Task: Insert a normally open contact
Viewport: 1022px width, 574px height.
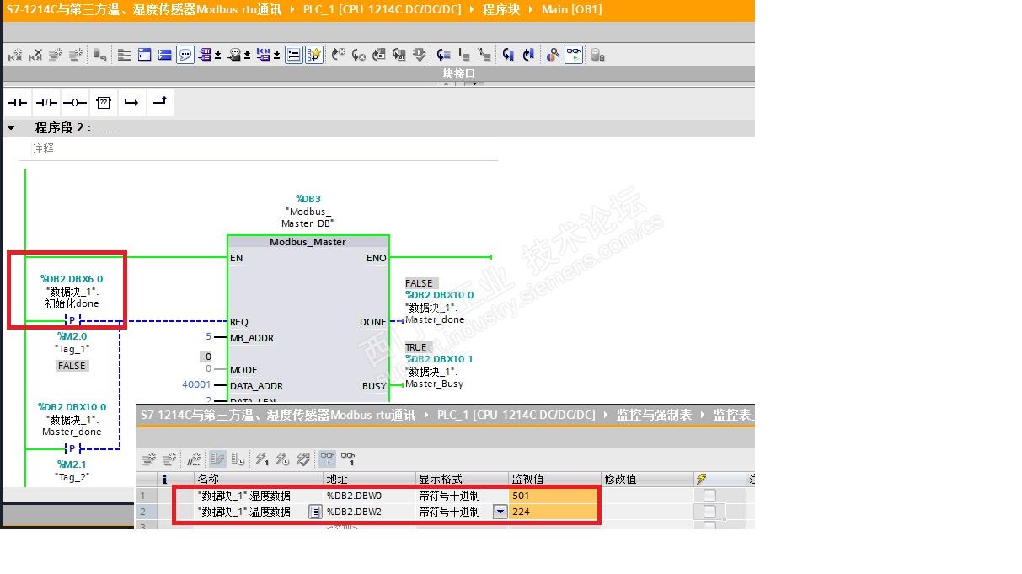Action: click(18, 103)
